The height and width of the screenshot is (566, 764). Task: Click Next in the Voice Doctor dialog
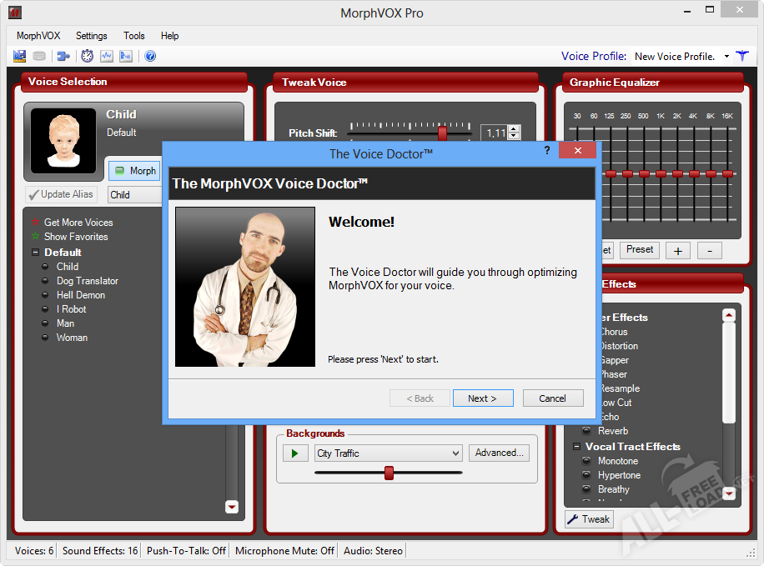[482, 398]
